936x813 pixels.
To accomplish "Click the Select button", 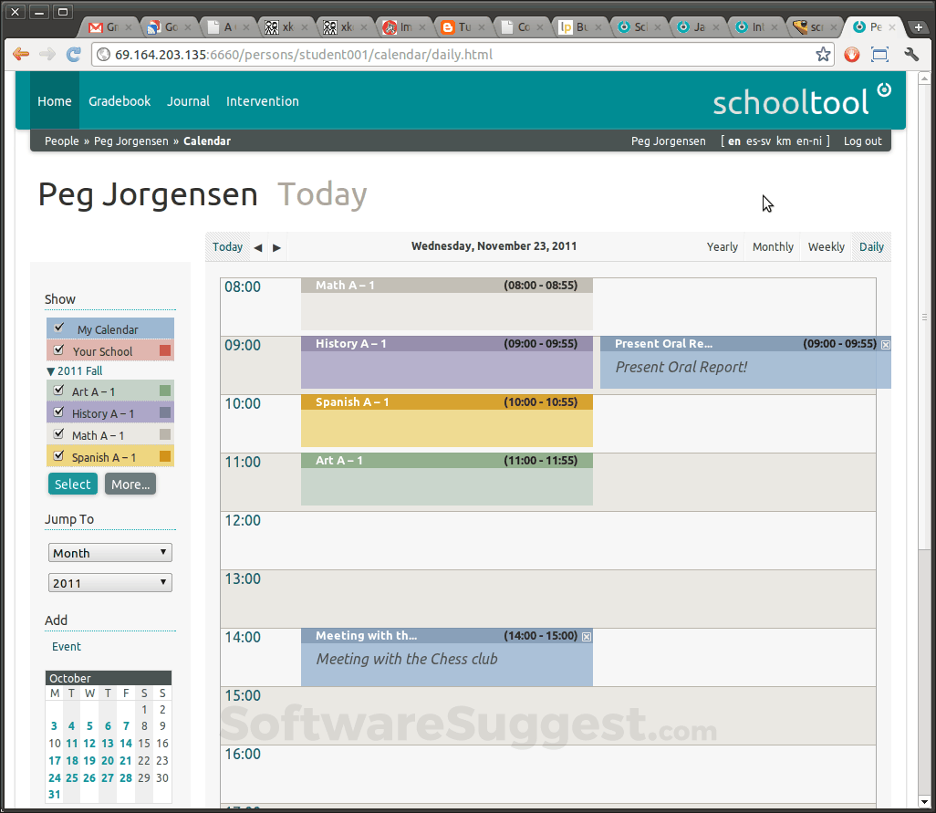I will tap(72, 484).
